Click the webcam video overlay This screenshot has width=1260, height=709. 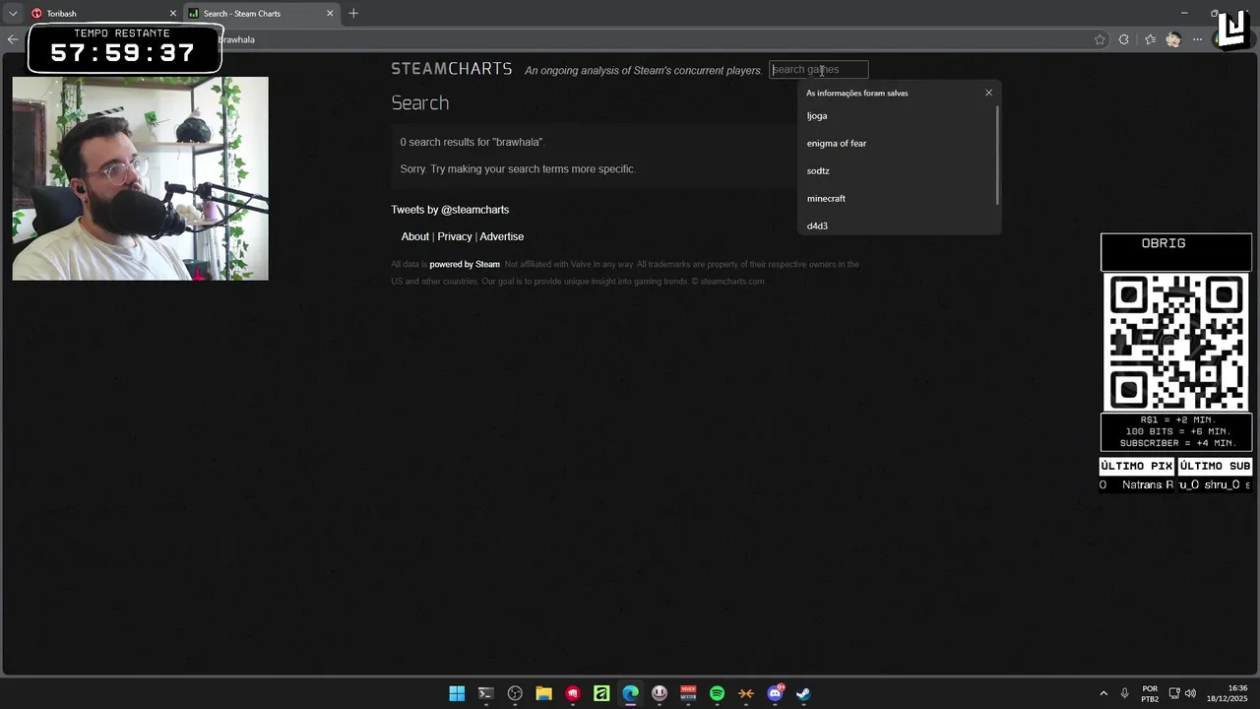coord(140,178)
